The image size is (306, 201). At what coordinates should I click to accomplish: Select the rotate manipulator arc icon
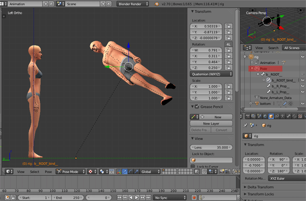[131, 171]
